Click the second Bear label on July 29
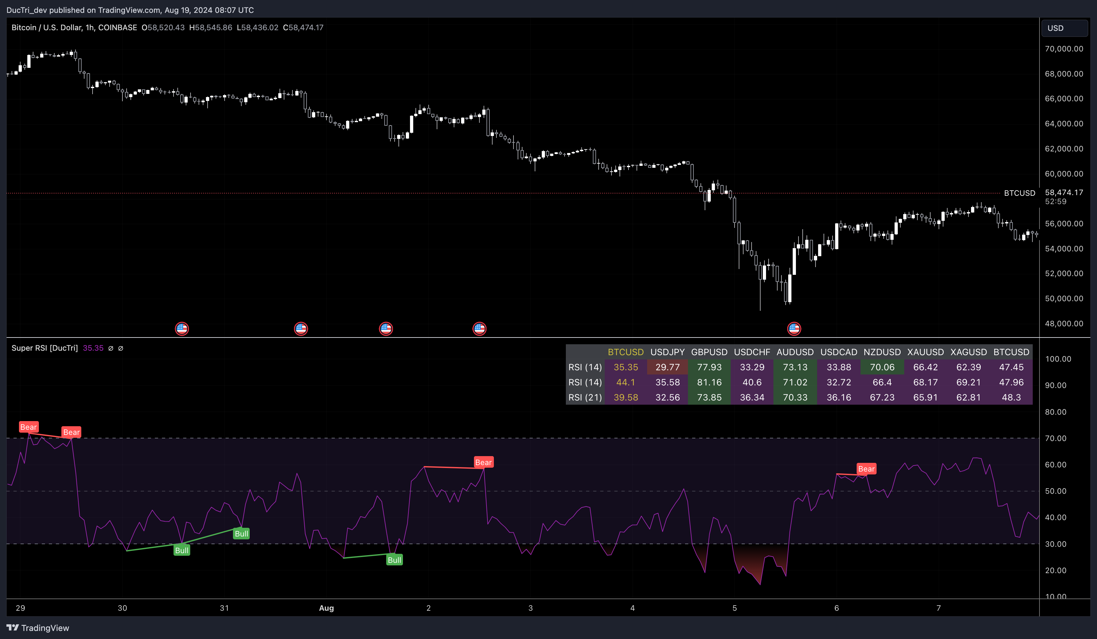Screen dimensions: 1097x639 pos(71,432)
